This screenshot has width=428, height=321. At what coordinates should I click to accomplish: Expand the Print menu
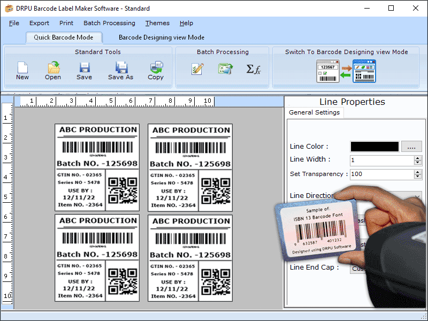[66, 23]
